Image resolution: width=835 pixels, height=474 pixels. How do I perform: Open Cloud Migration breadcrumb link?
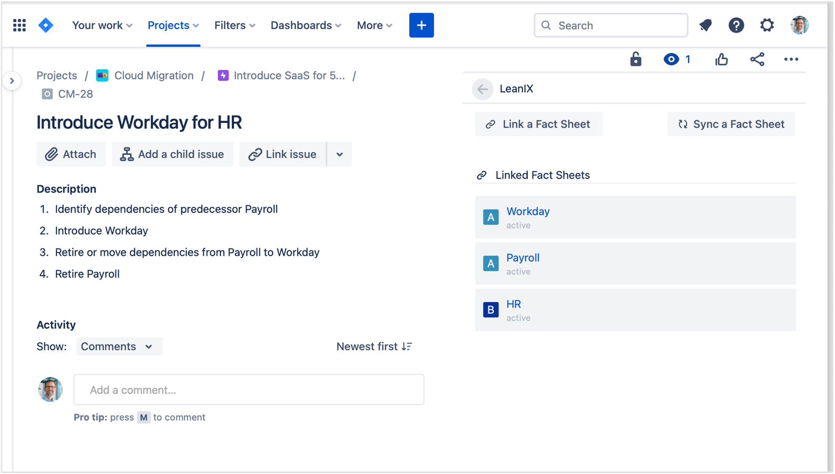pyautogui.click(x=154, y=76)
